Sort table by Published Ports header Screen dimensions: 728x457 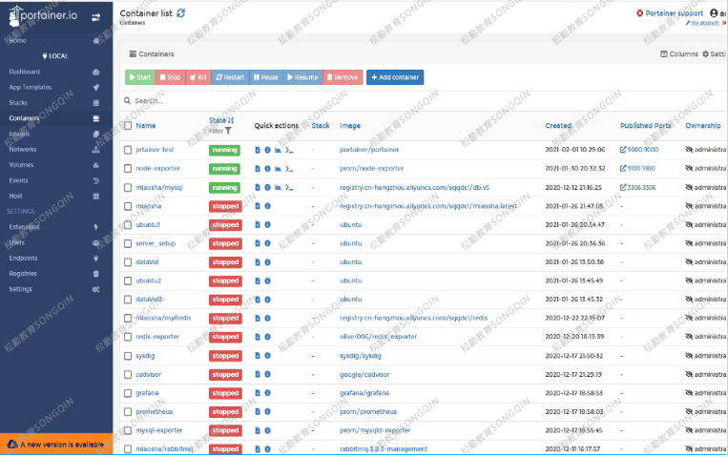click(645, 125)
